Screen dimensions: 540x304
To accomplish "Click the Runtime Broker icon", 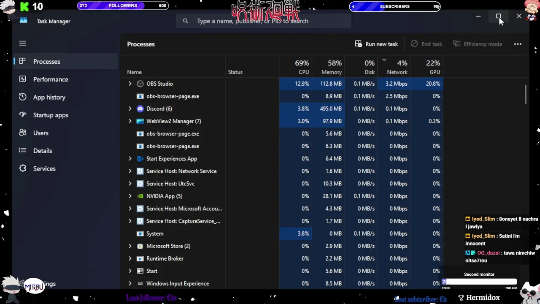I will 140,258.
